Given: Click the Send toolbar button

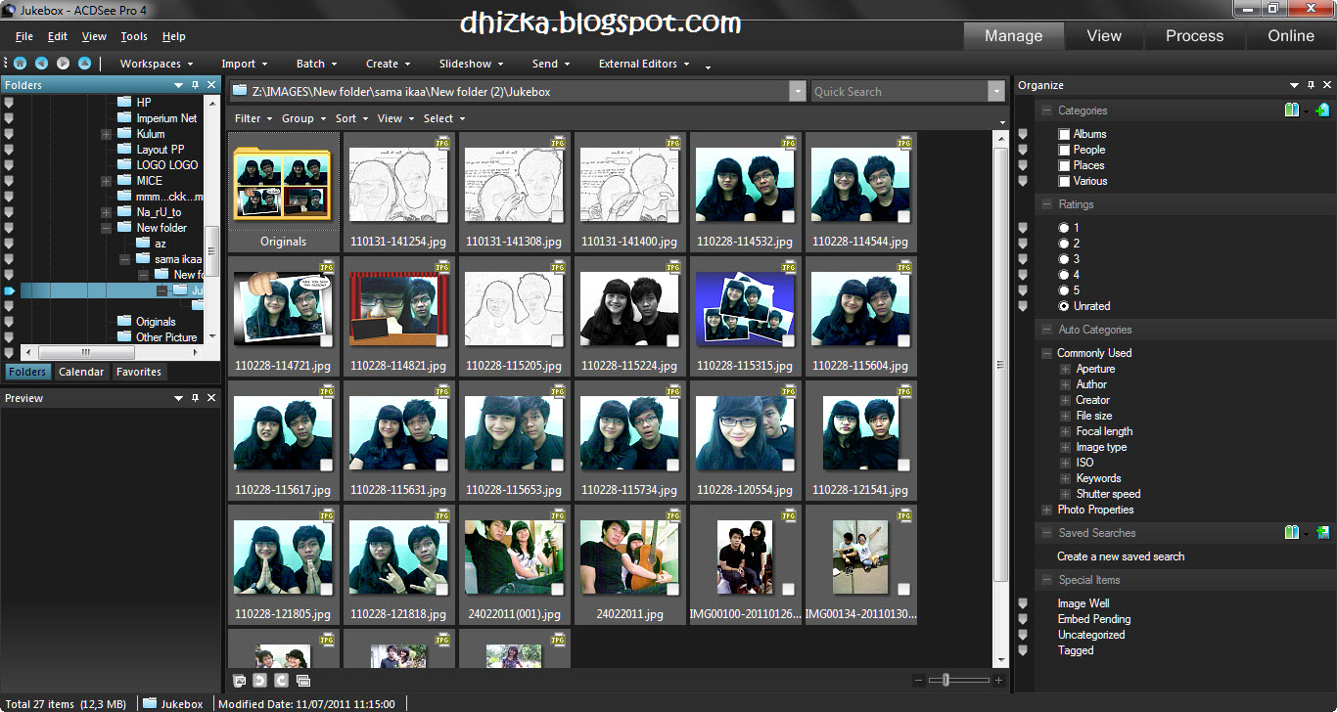Looking at the screenshot, I should coord(551,64).
